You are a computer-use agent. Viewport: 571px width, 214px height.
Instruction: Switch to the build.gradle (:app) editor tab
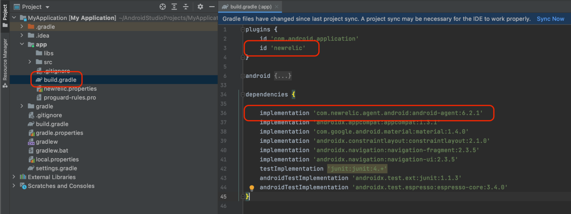click(x=250, y=7)
